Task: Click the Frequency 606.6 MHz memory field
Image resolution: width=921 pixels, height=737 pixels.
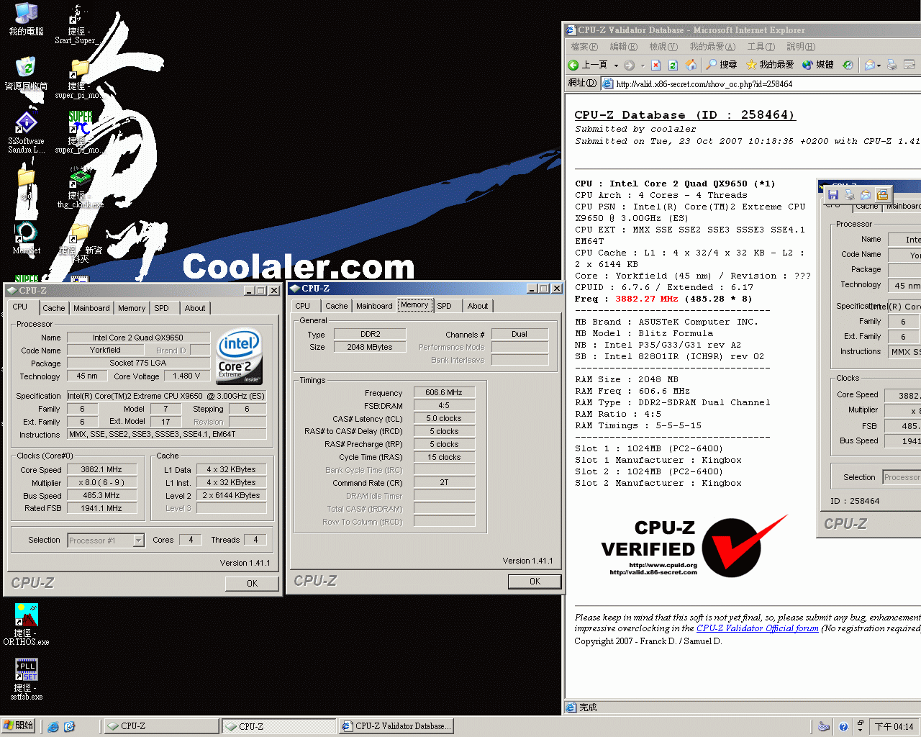Action: coord(444,392)
